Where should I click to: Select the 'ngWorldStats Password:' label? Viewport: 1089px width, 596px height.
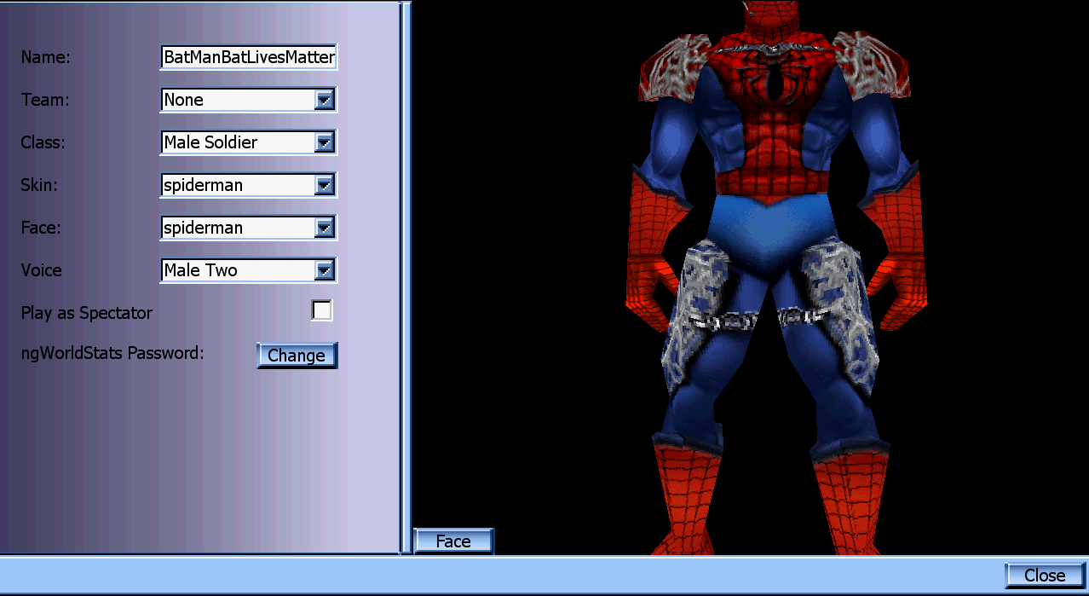tap(112, 352)
